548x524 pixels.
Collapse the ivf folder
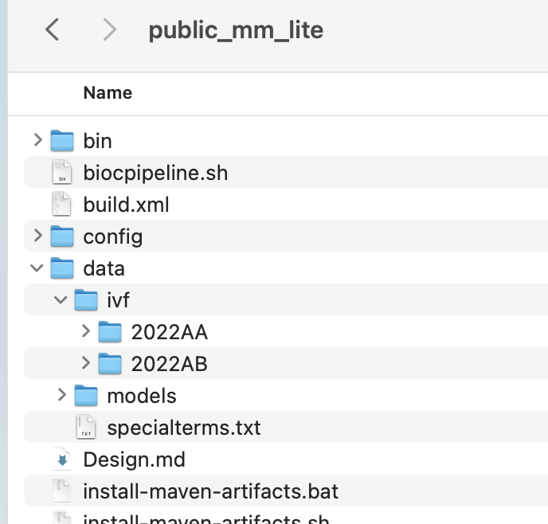[x=61, y=299]
